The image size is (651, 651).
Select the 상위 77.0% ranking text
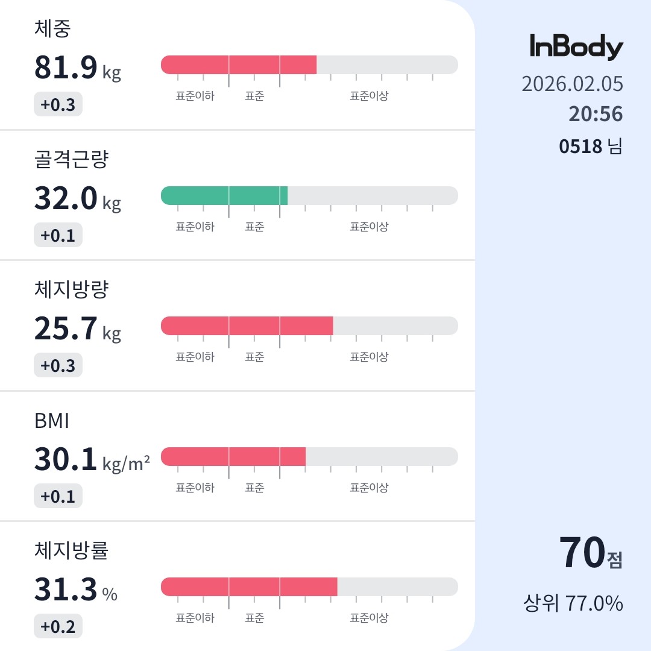pyautogui.click(x=573, y=603)
